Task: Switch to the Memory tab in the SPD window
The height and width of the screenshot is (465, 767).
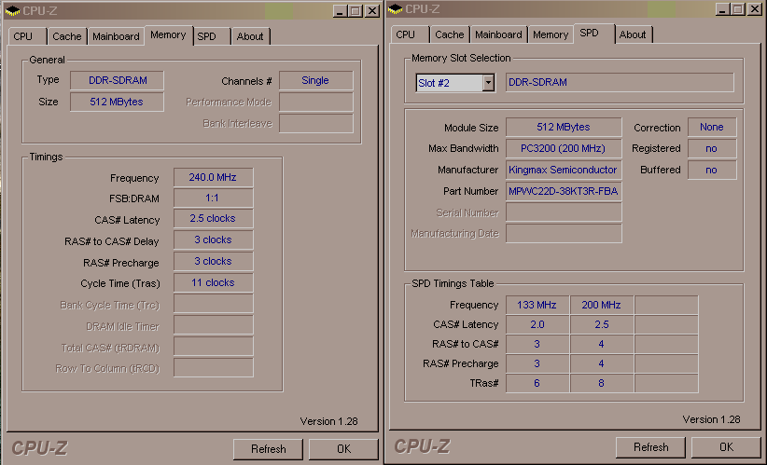Action: (x=550, y=34)
